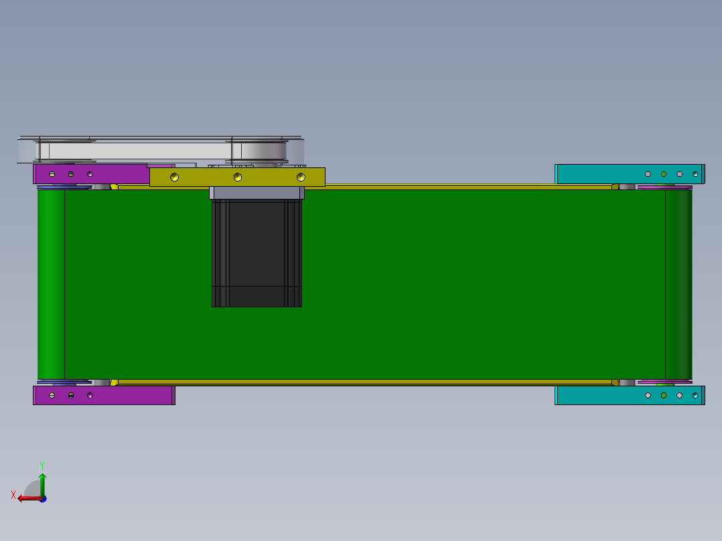
Task: Click the left bolt on yellow plate
Action: pyautogui.click(x=175, y=177)
